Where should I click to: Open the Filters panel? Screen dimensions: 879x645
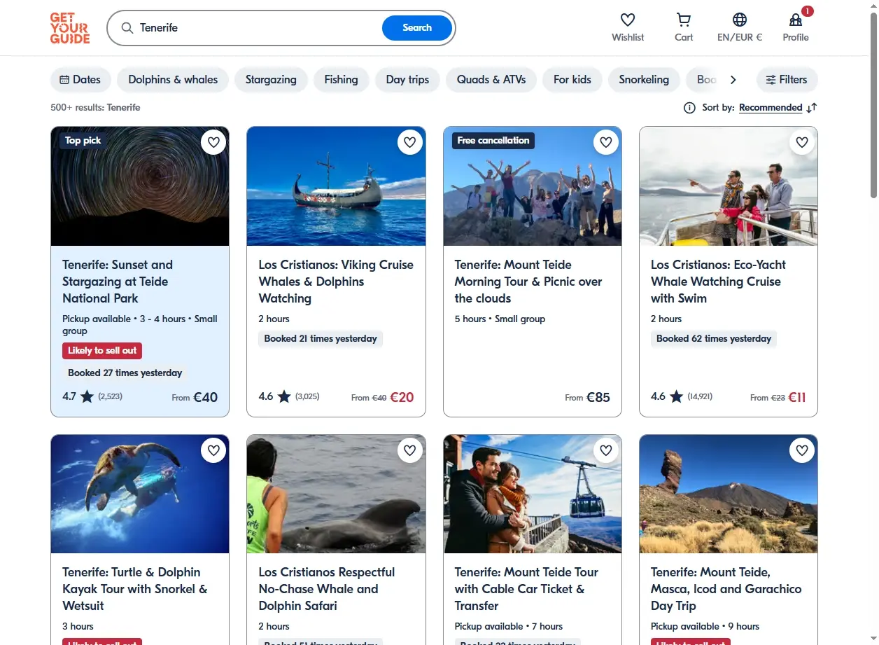[x=787, y=80]
